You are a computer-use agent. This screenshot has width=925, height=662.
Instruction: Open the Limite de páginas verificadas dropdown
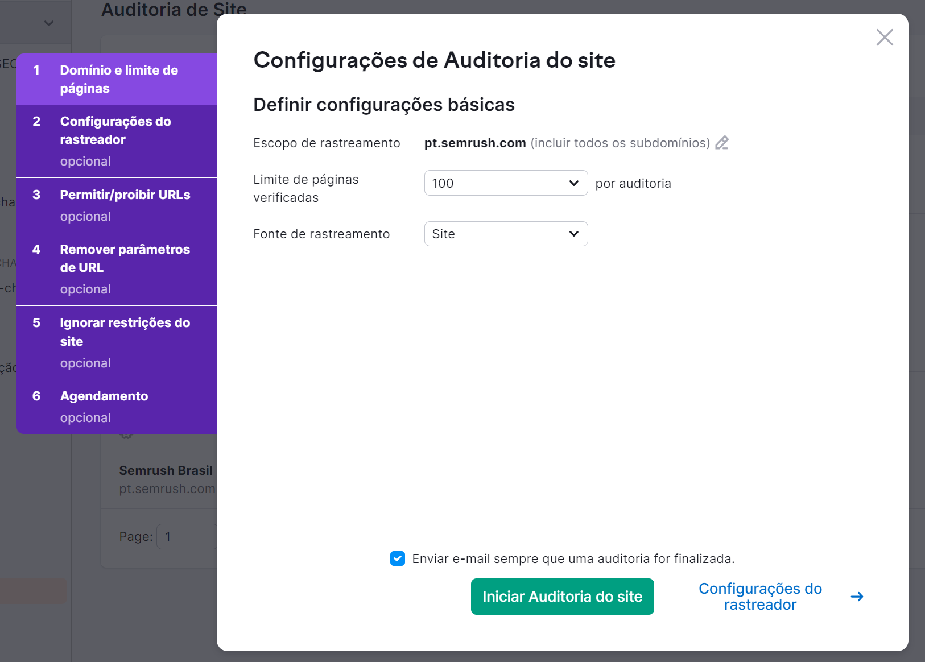(505, 183)
